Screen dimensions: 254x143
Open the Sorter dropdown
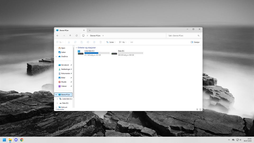tap(111, 42)
